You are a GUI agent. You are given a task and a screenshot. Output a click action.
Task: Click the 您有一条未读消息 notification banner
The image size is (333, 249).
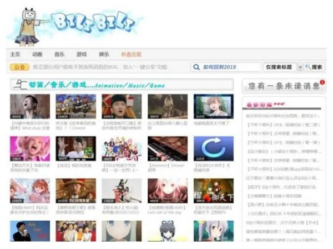point(283,86)
